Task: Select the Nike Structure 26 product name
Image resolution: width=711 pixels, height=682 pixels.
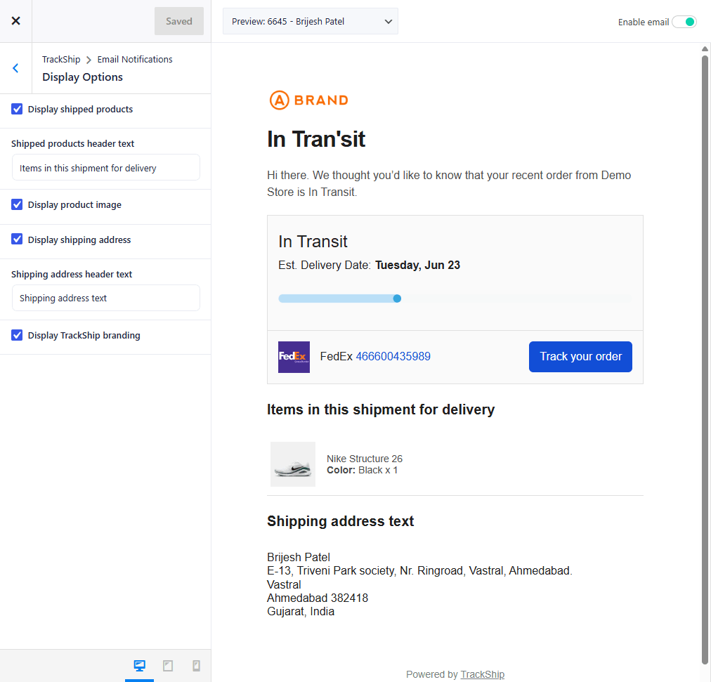Action: click(x=365, y=459)
